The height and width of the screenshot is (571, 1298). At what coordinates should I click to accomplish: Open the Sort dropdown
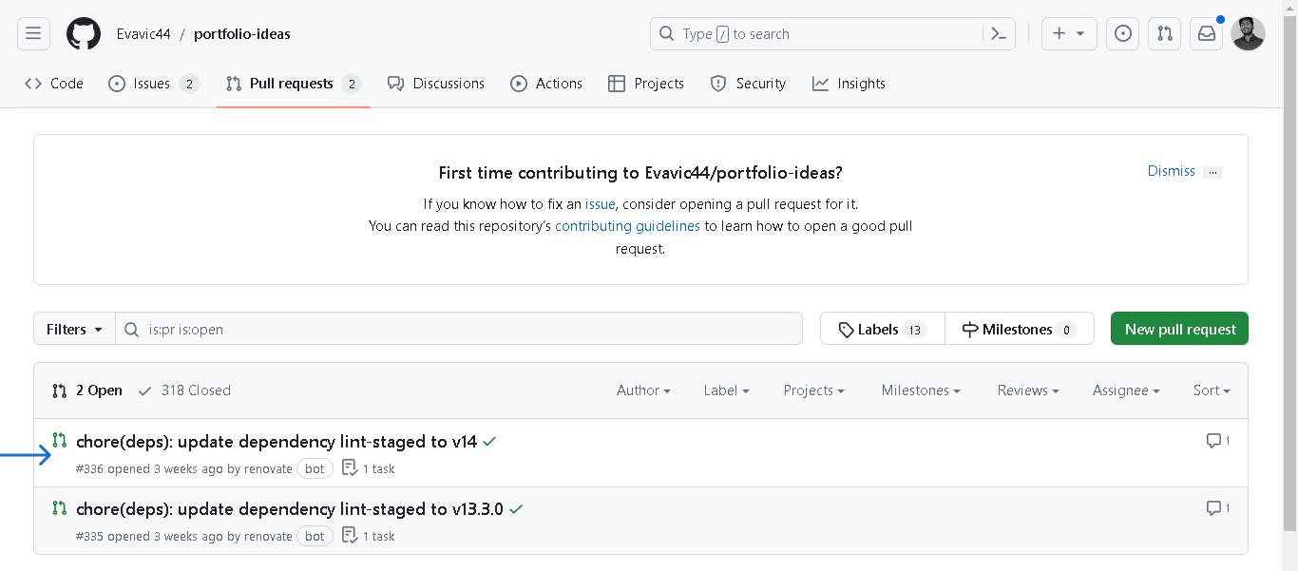(x=1212, y=390)
